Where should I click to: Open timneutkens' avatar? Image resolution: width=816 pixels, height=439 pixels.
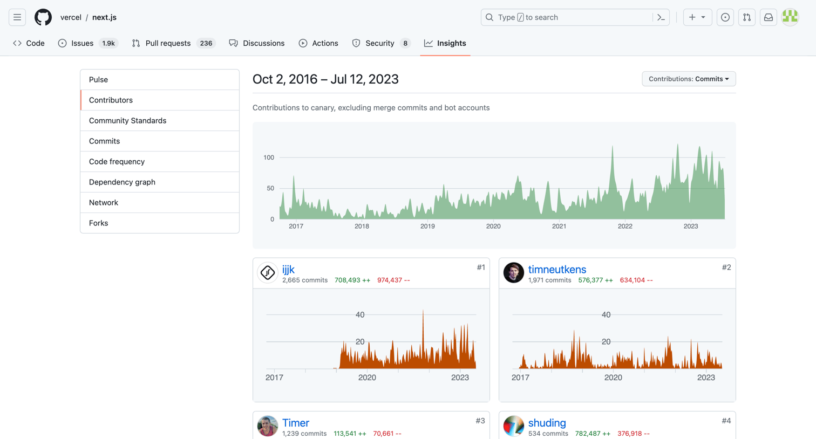514,273
